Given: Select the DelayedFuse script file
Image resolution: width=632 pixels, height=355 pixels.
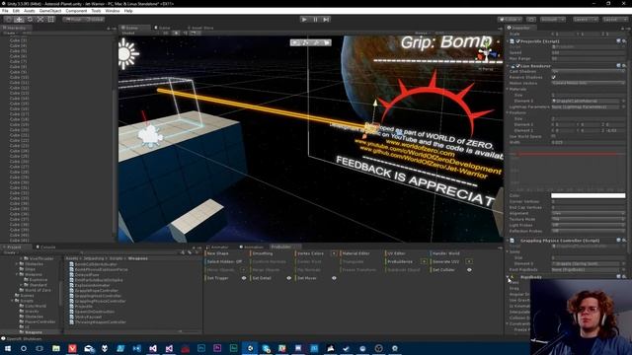Looking at the screenshot, I should click(x=87, y=274).
